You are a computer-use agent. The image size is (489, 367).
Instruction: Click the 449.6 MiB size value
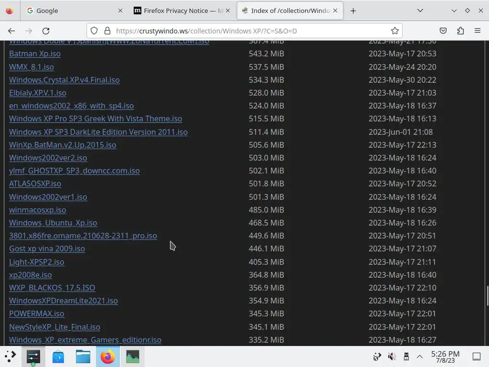click(x=266, y=236)
